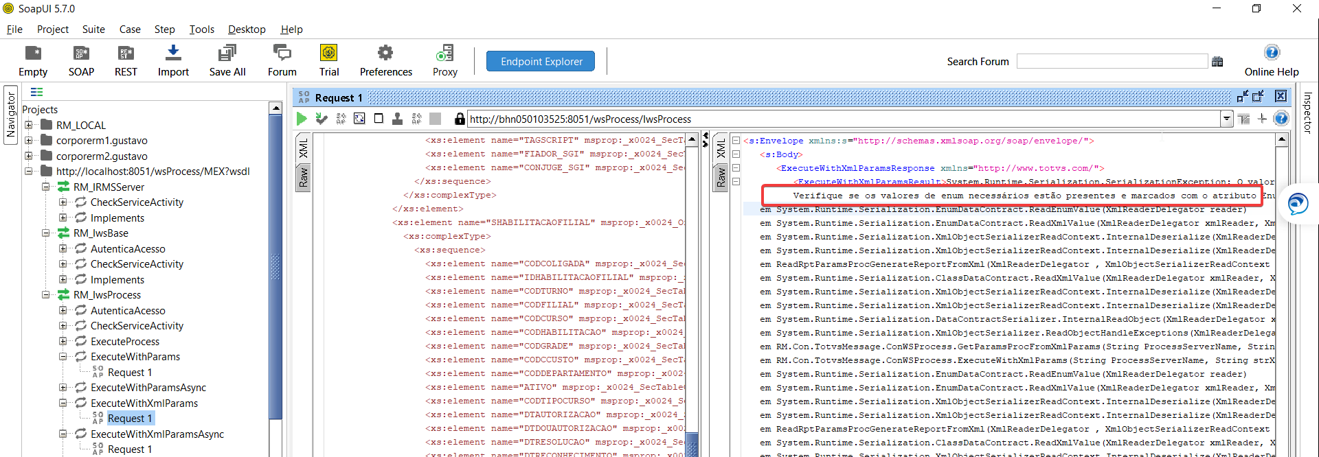Select Request 1 under ExecuteWithParams
The width and height of the screenshot is (1319, 457).
tap(130, 372)
